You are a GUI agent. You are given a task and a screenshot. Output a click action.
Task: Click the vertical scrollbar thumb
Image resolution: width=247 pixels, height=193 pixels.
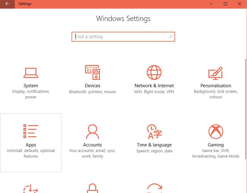click(246, 109)
